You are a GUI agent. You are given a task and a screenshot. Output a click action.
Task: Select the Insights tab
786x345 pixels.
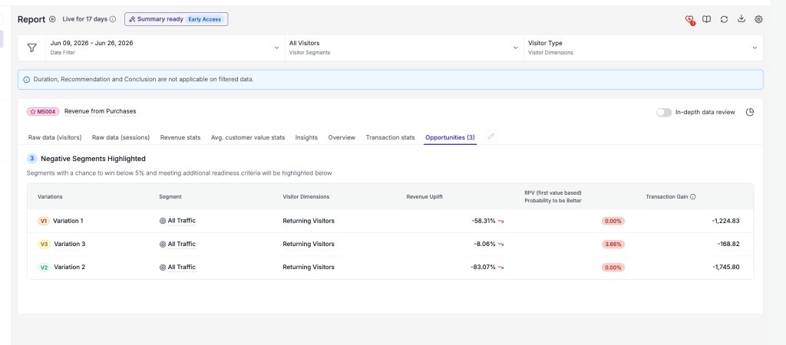[x=306, y=137]
